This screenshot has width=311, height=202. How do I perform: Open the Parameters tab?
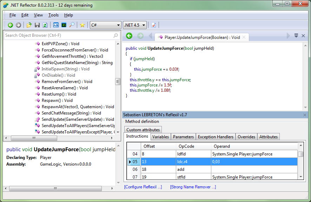click(x=183, y=137)
